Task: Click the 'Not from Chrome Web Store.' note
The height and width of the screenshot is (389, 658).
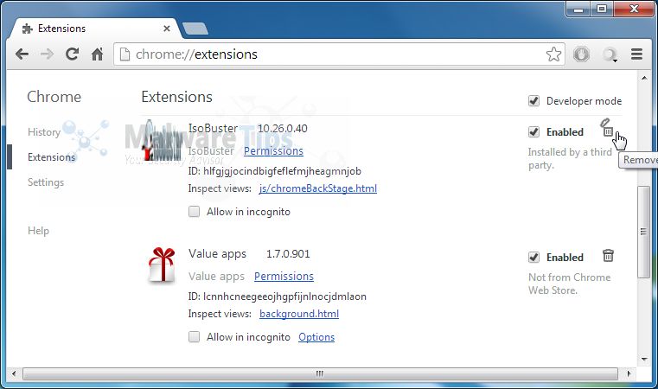Action: [x=570, y=284]
